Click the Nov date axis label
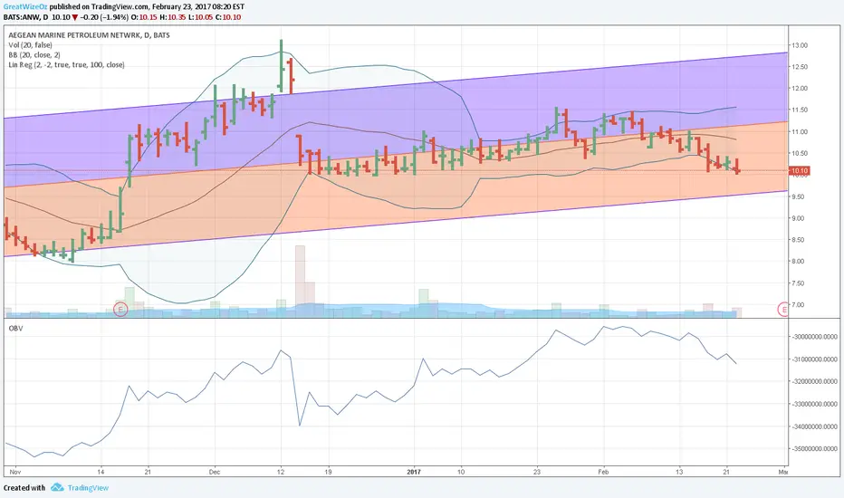The height and width of the screenshot is (498, 844). tap(15, 472)
